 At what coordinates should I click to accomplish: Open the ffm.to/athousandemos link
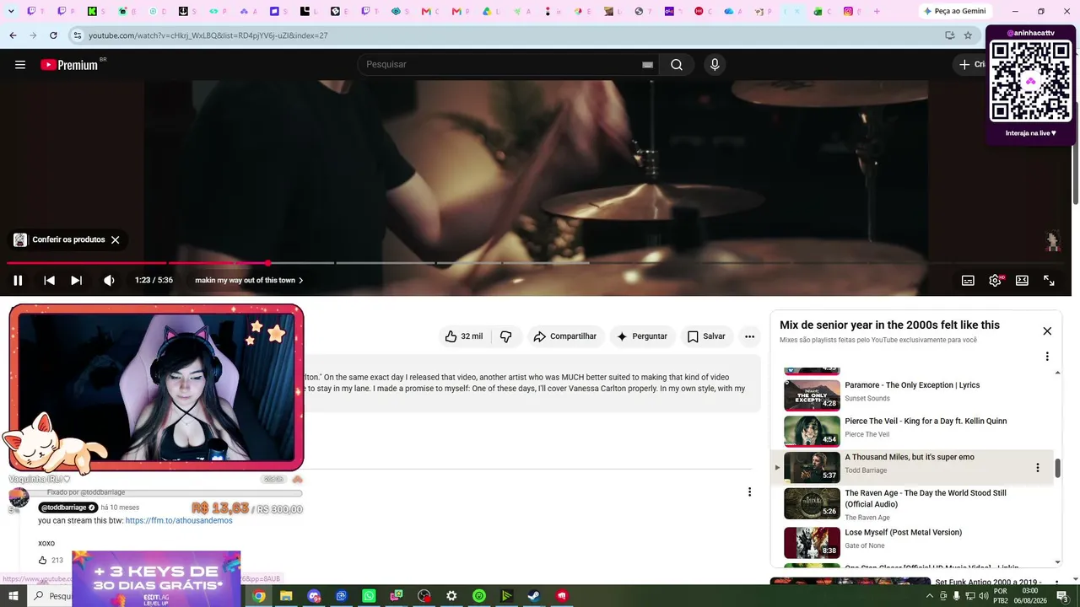179,521
